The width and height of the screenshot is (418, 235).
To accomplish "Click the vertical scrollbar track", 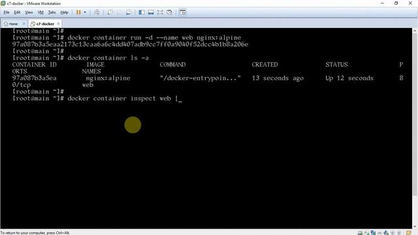I will coord(415,128).
